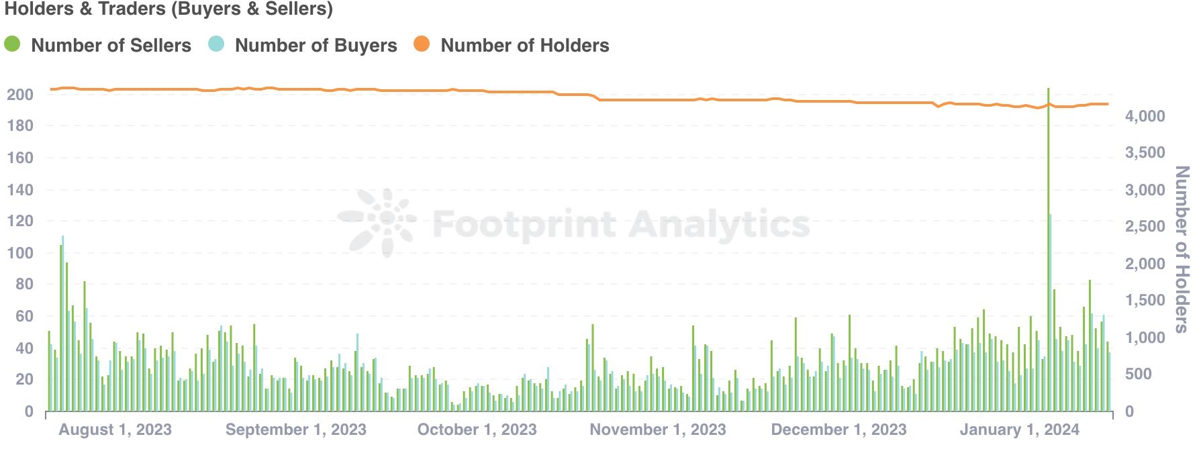Select the December 1, 2023 axis label
Viewport: 1199px width, 451px height.
pos(838,430)
